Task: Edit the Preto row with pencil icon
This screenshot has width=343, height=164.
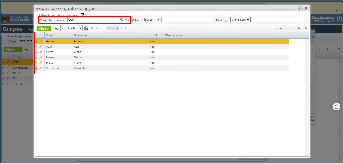Action: click(41, 63)
